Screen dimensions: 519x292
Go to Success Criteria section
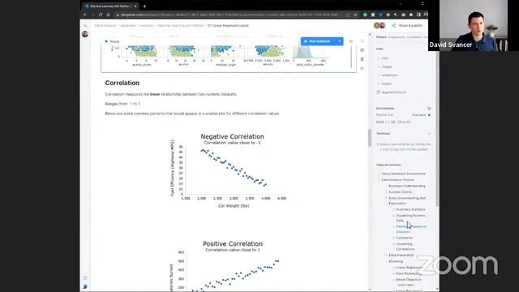400,192
